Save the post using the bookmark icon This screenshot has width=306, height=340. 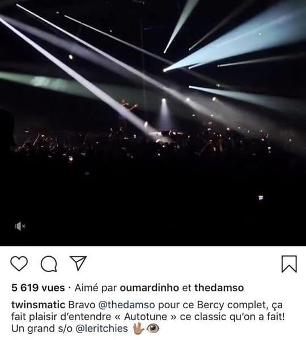point(289,264)
